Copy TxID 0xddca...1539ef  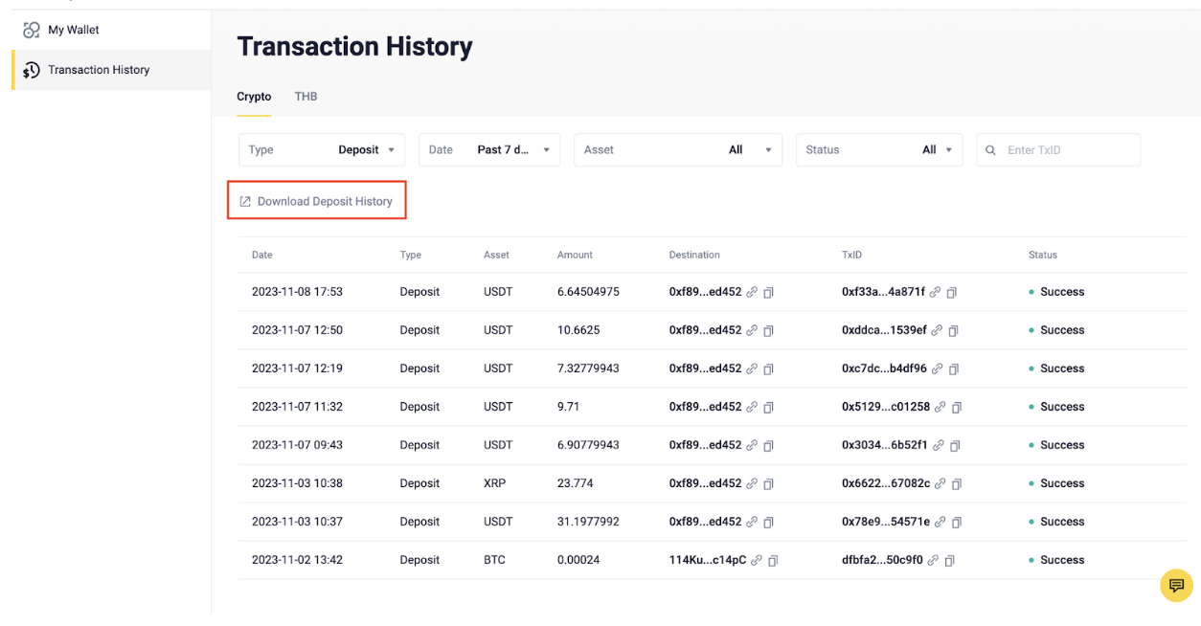[951, 331]
